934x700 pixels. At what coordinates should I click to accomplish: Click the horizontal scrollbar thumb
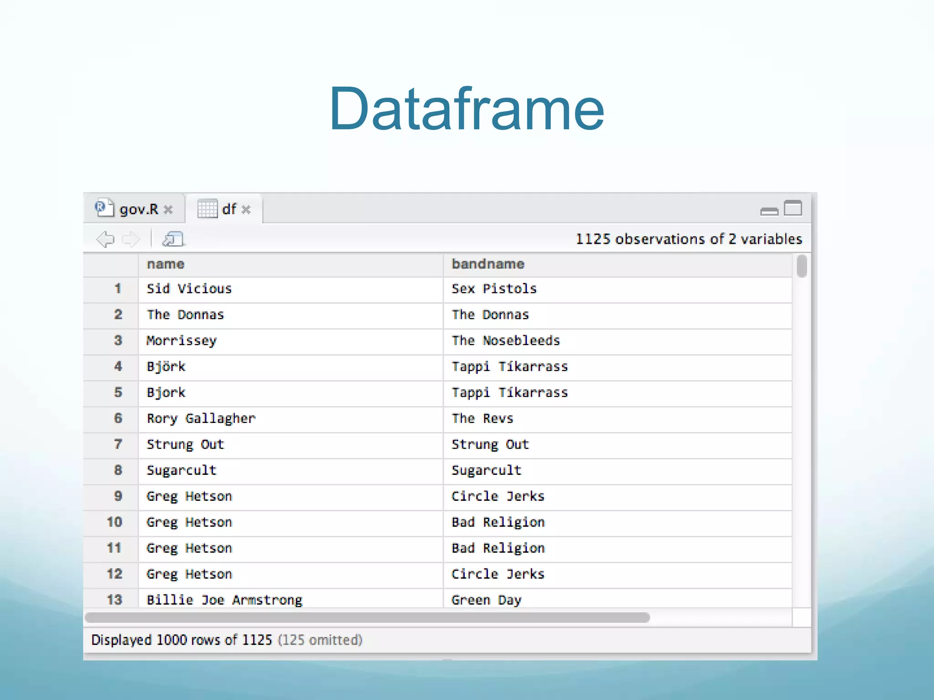(x=367, y=618)
